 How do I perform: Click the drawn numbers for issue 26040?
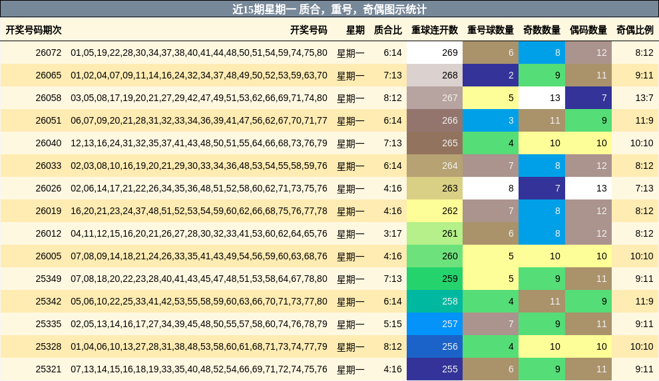[199, 143]
